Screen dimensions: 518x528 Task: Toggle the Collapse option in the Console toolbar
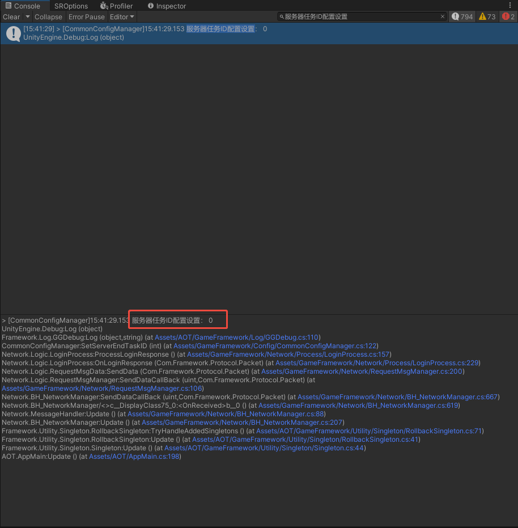[48, 17]
